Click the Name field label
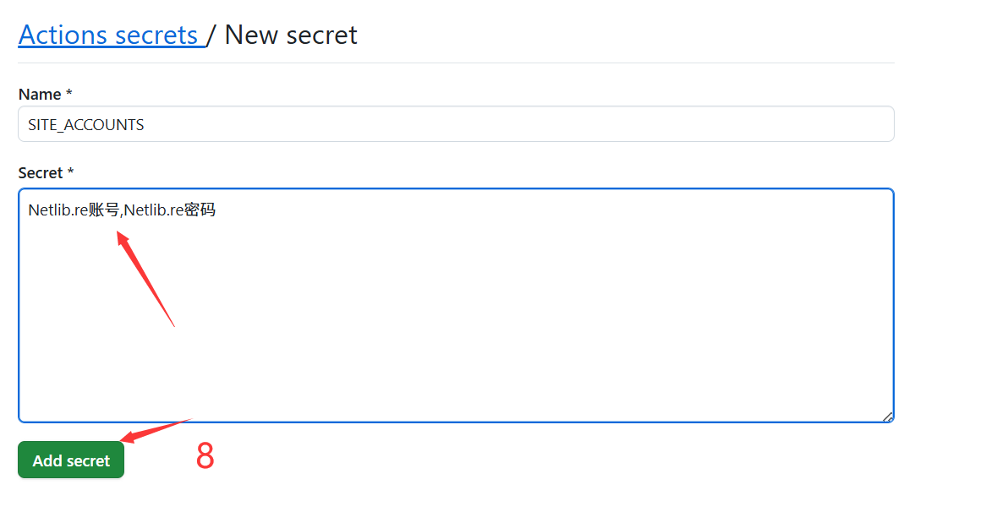This screenshot has height=512, width=997. (40, 95)
